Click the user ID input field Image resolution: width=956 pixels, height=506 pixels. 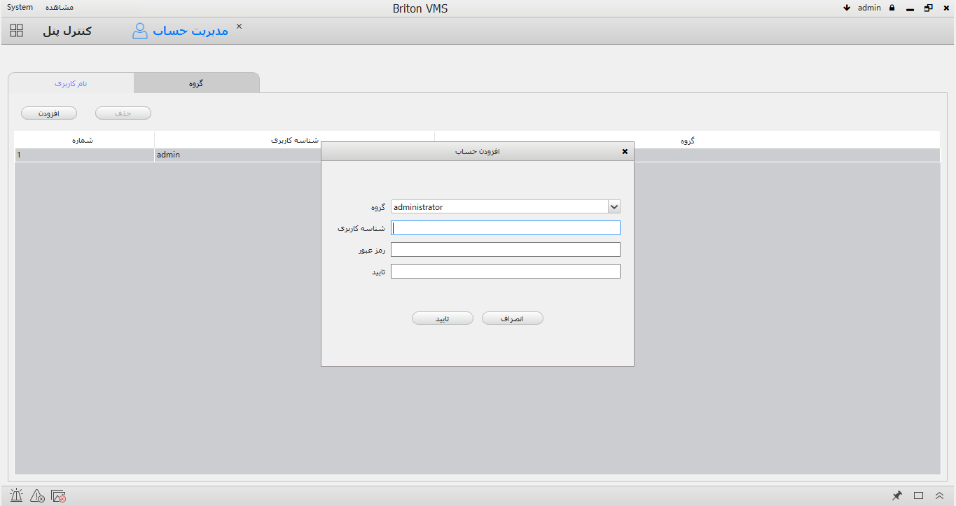[x=506, y=228]
